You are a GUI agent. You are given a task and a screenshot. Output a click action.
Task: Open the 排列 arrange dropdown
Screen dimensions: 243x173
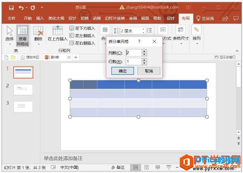196,35
